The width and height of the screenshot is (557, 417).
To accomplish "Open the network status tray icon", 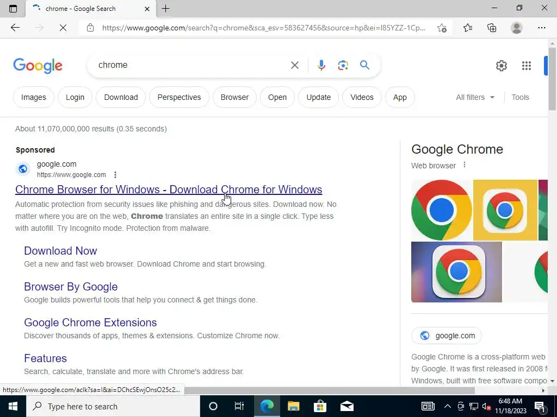I will (474, 406).
